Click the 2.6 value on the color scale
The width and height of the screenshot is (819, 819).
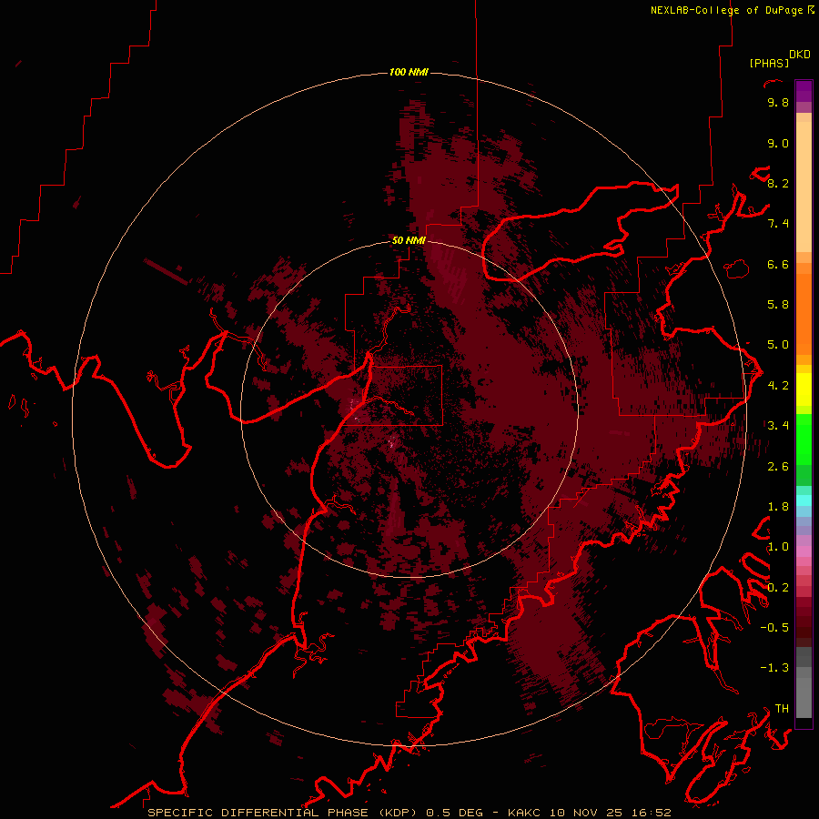coord(778,467)
